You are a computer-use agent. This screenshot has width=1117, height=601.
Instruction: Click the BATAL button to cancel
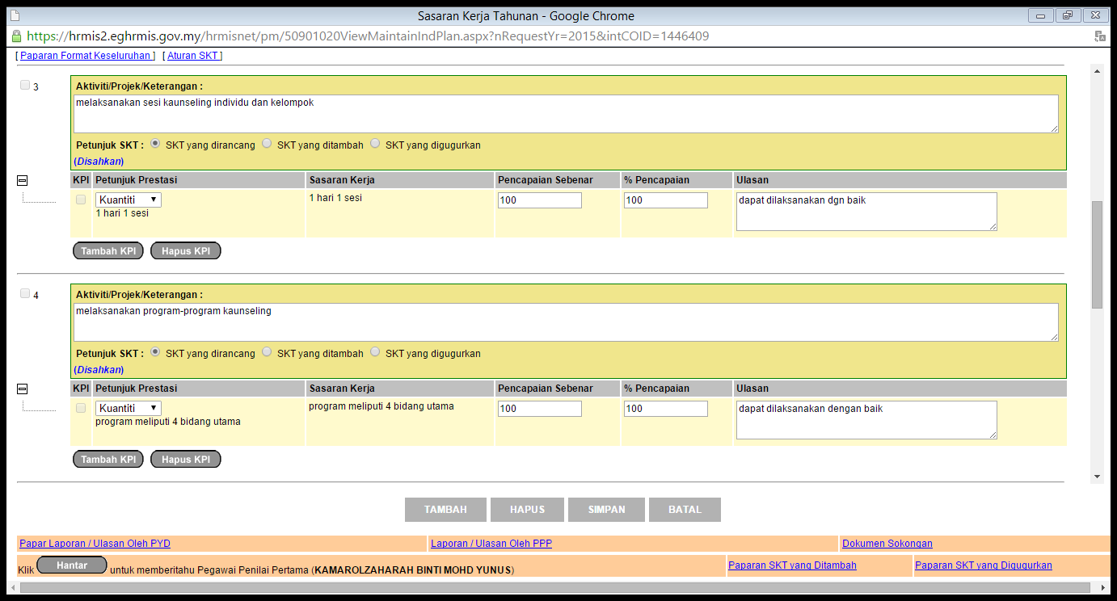685,510
